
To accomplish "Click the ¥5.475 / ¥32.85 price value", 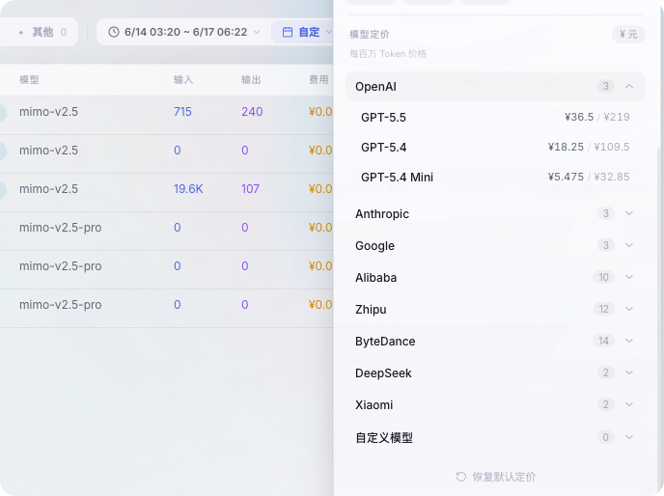I will 589,177.
